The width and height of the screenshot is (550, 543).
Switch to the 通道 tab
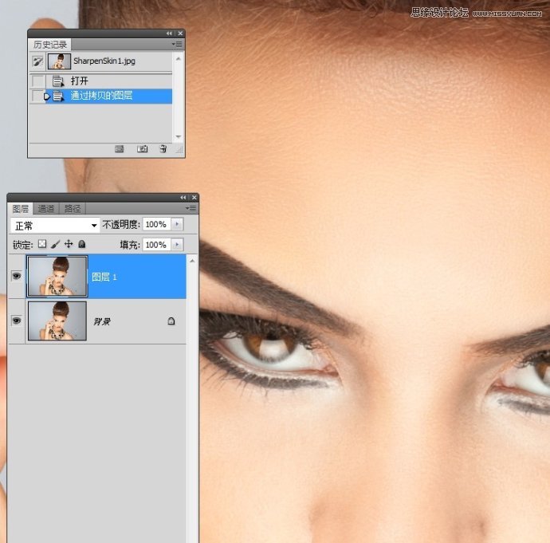pyautogui.click(x=46, y=209)
